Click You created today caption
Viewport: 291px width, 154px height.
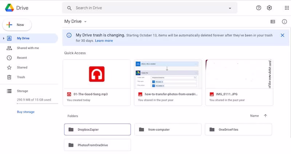79,100
